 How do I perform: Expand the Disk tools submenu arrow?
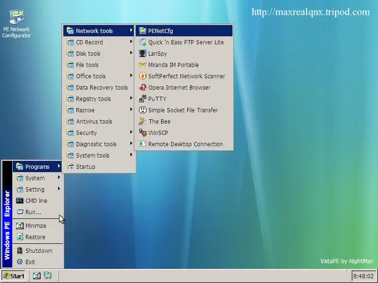pyautogui.click(x=131, y=53)
